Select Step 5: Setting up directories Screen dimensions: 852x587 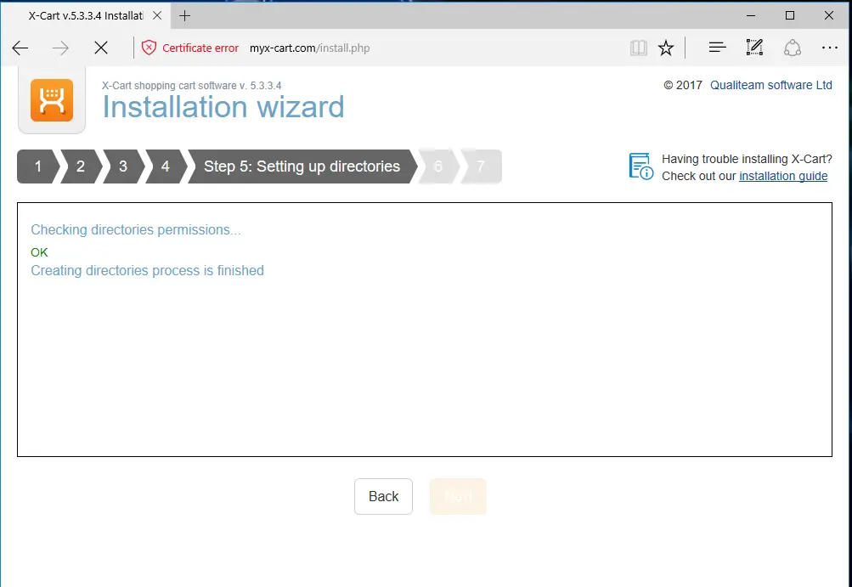302,167
